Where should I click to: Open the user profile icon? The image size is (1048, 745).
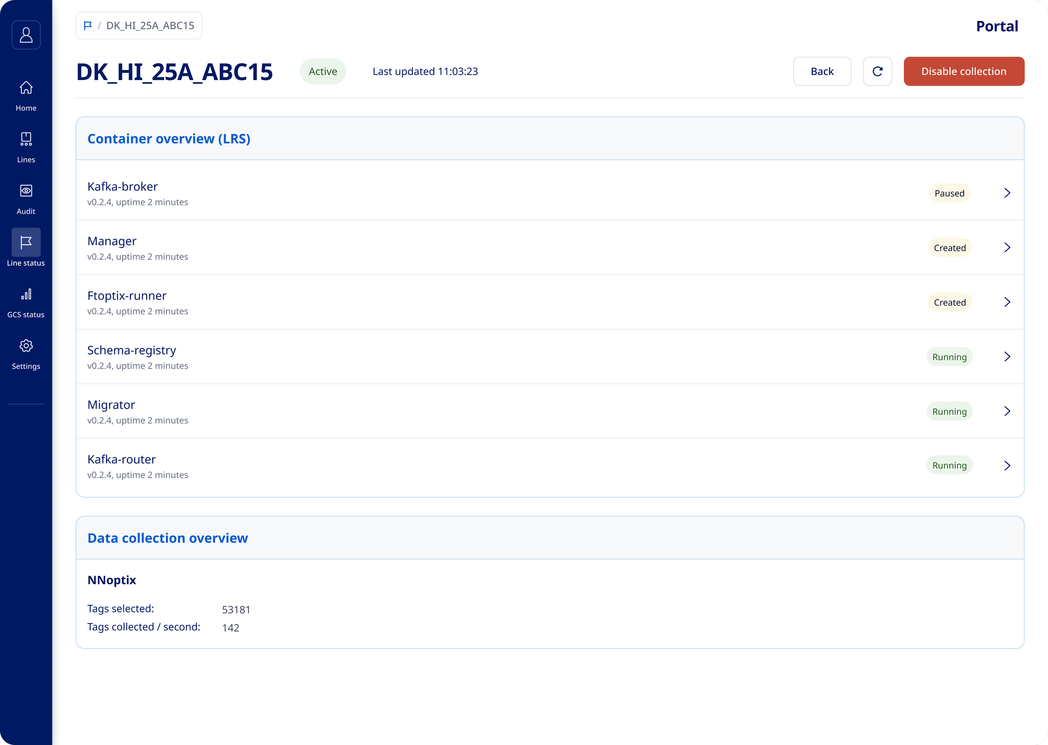point(26,35)
